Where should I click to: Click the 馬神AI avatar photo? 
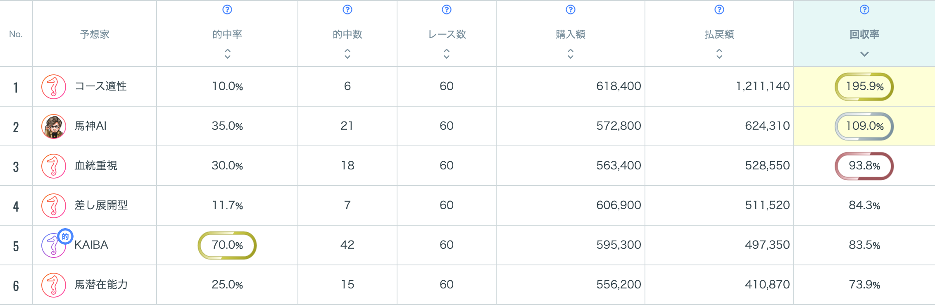coord(54,126)
